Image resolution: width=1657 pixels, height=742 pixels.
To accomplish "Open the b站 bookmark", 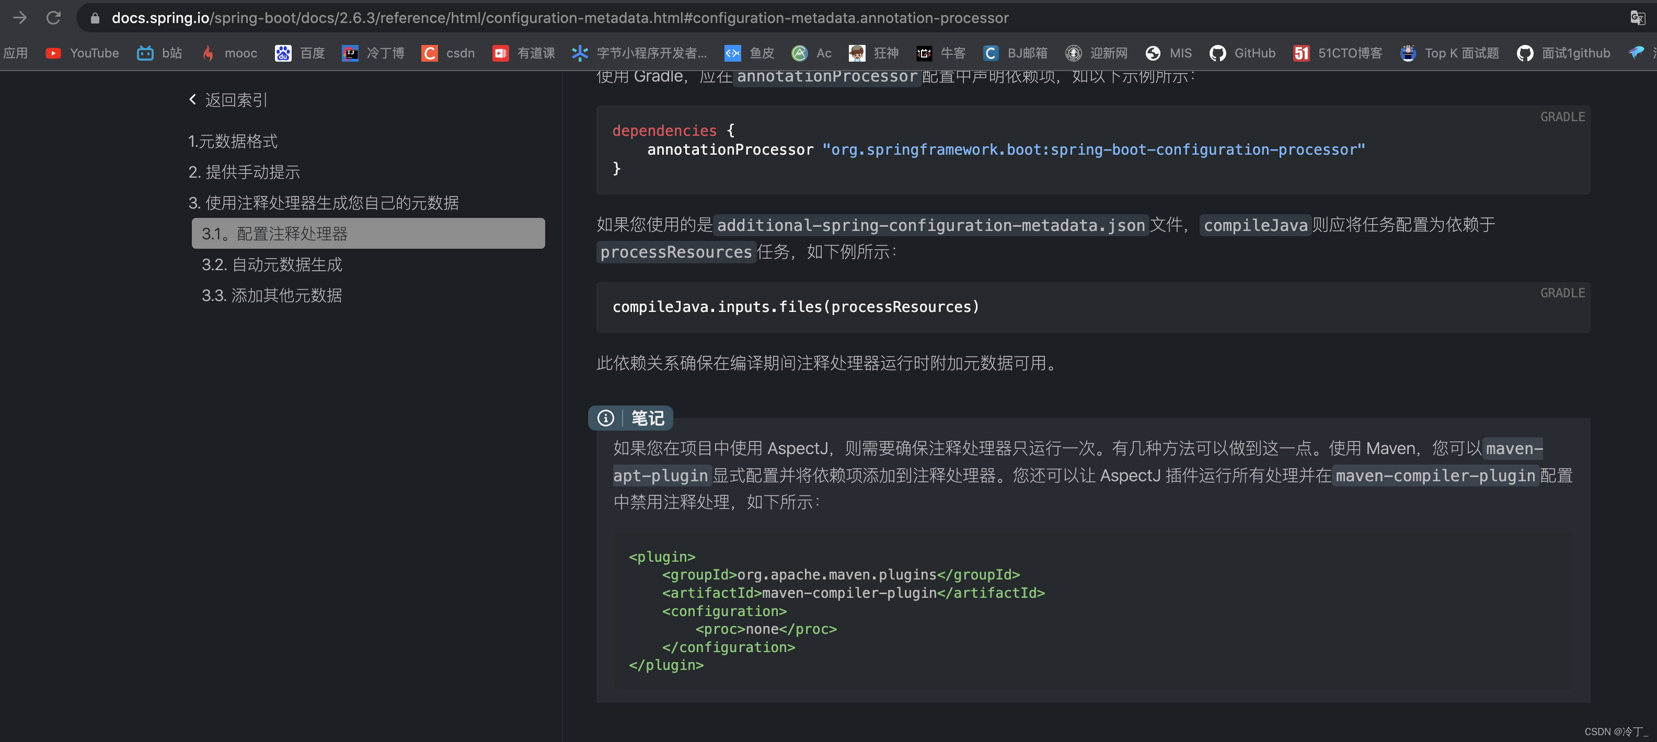I will [159, 53].
